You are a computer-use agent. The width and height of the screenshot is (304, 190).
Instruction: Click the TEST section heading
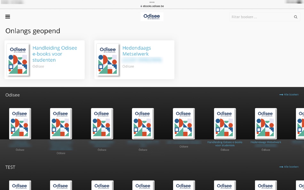[10, 167]
